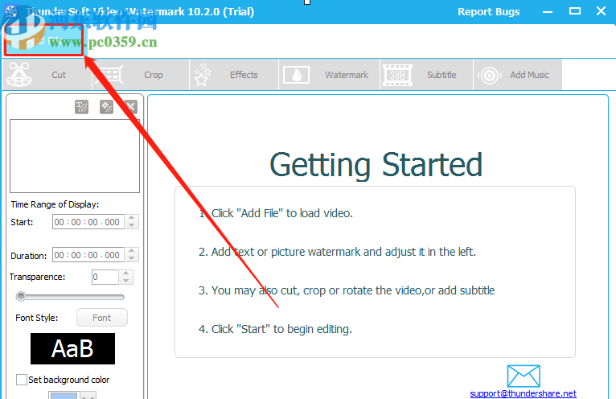
Task: Decrease the Start time with down arrow
Action: coord(132,225)
